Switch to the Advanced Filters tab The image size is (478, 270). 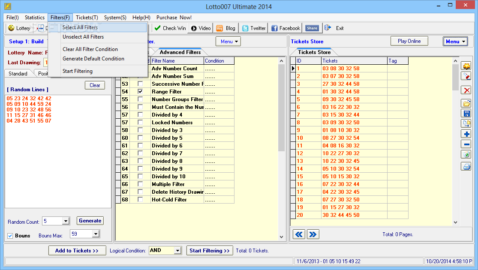pos(180,52)
